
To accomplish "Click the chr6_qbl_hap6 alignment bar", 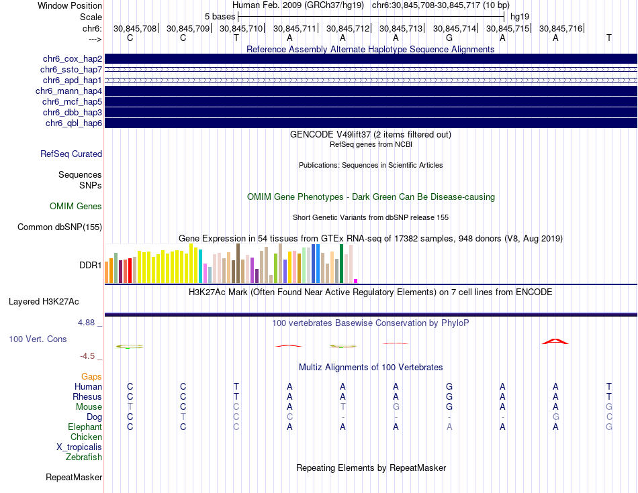I will point(371,123).
